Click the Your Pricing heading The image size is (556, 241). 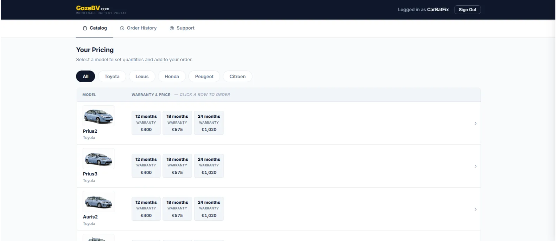pos(95,50)
